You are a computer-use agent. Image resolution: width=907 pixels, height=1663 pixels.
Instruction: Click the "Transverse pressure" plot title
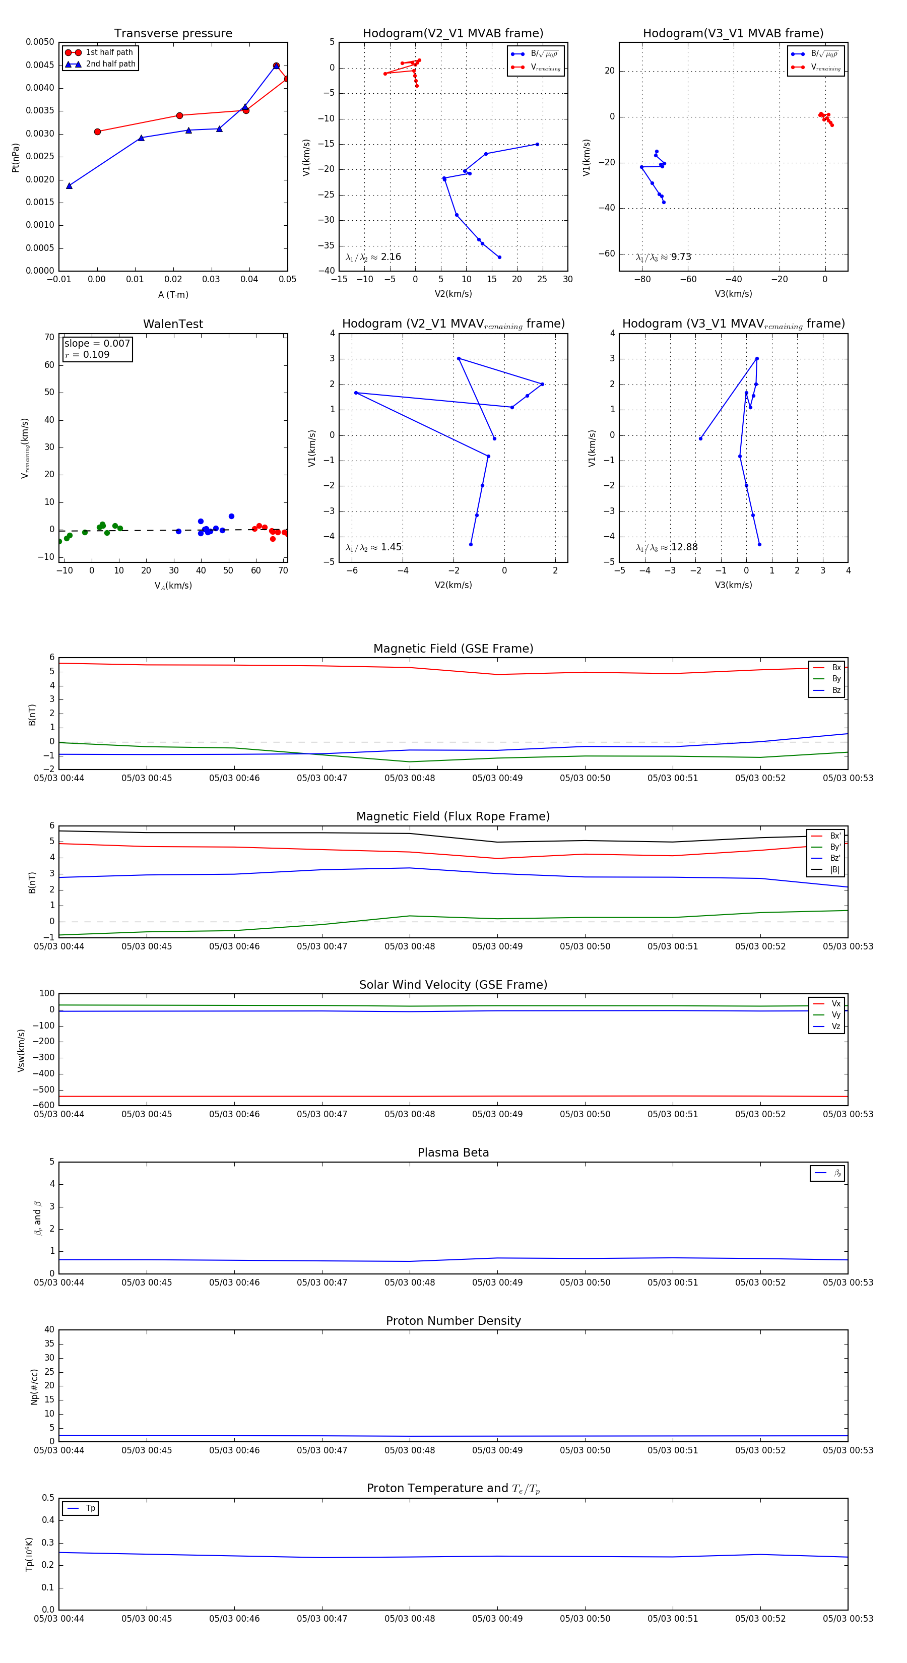(x=173, y=34)
